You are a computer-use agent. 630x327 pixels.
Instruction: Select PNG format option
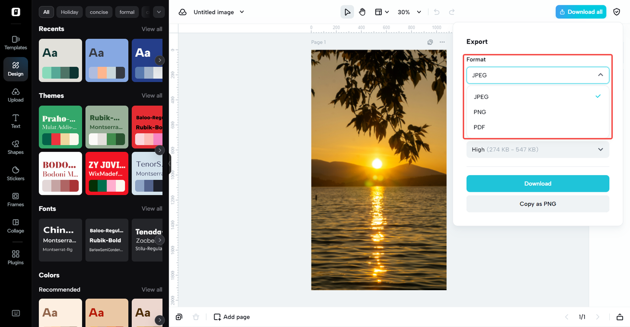point(480,112)
